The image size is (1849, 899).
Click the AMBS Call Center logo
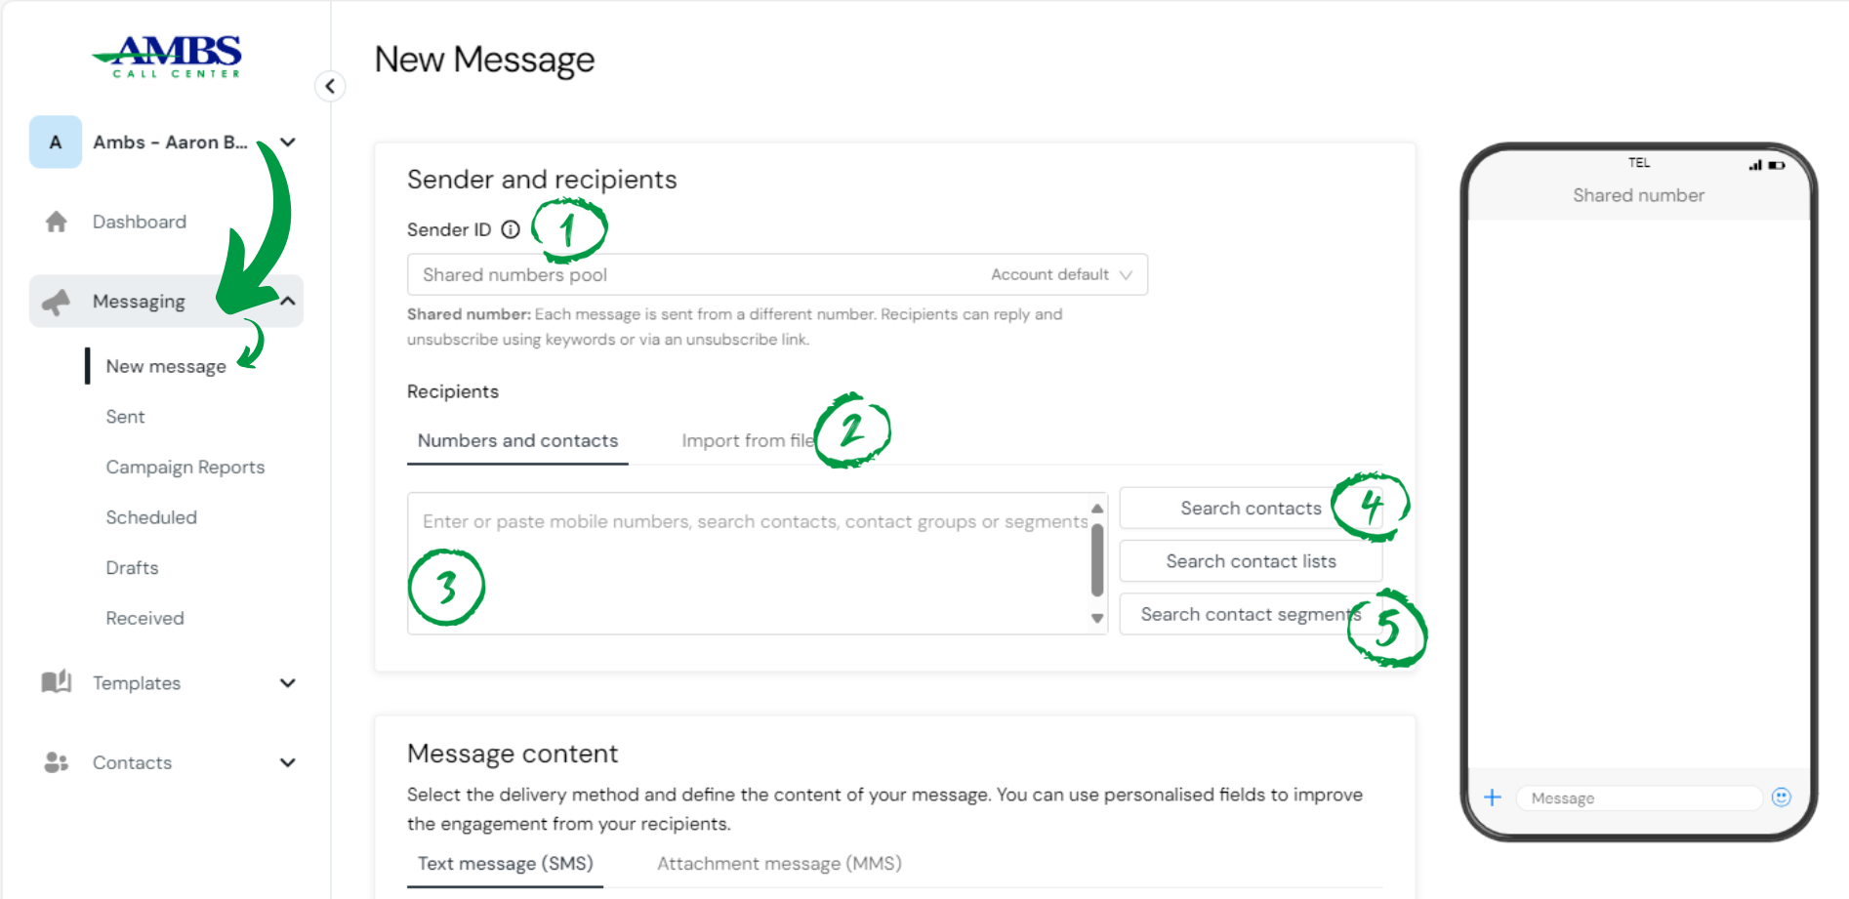168,57
